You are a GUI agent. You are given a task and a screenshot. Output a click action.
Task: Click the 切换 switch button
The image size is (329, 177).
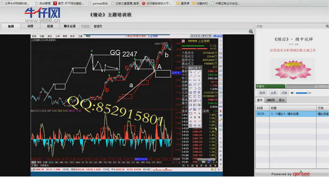284,93
